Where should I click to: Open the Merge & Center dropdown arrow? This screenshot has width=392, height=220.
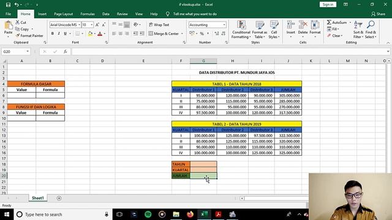tap(182, 34)
